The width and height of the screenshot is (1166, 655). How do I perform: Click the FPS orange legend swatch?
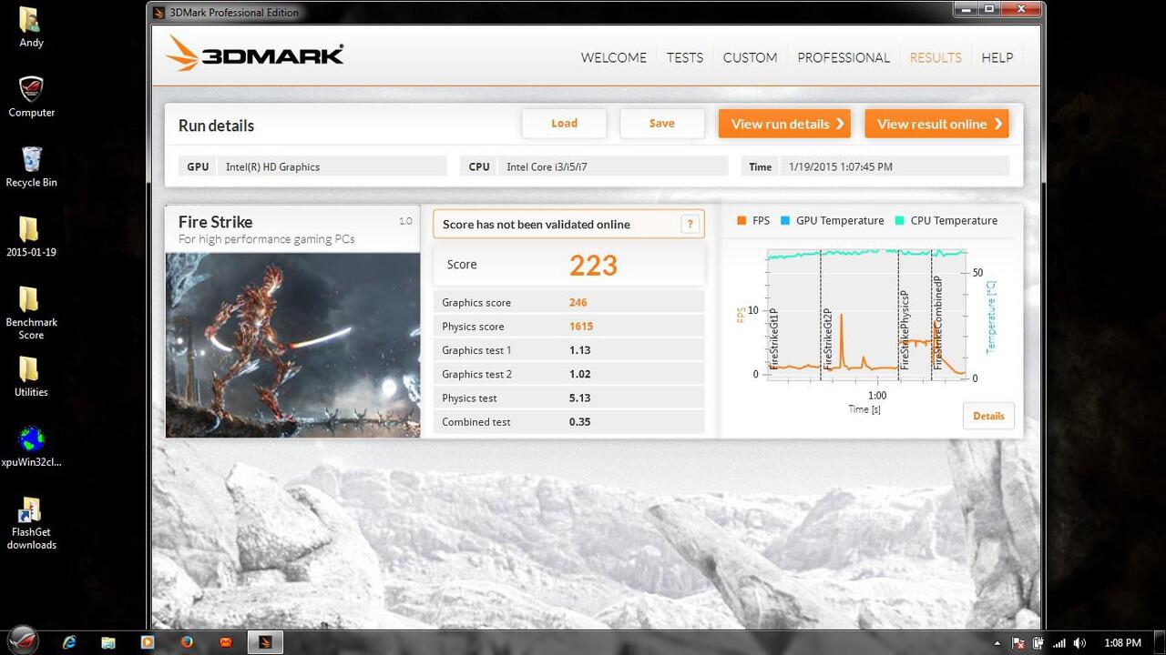click(742, 221)
